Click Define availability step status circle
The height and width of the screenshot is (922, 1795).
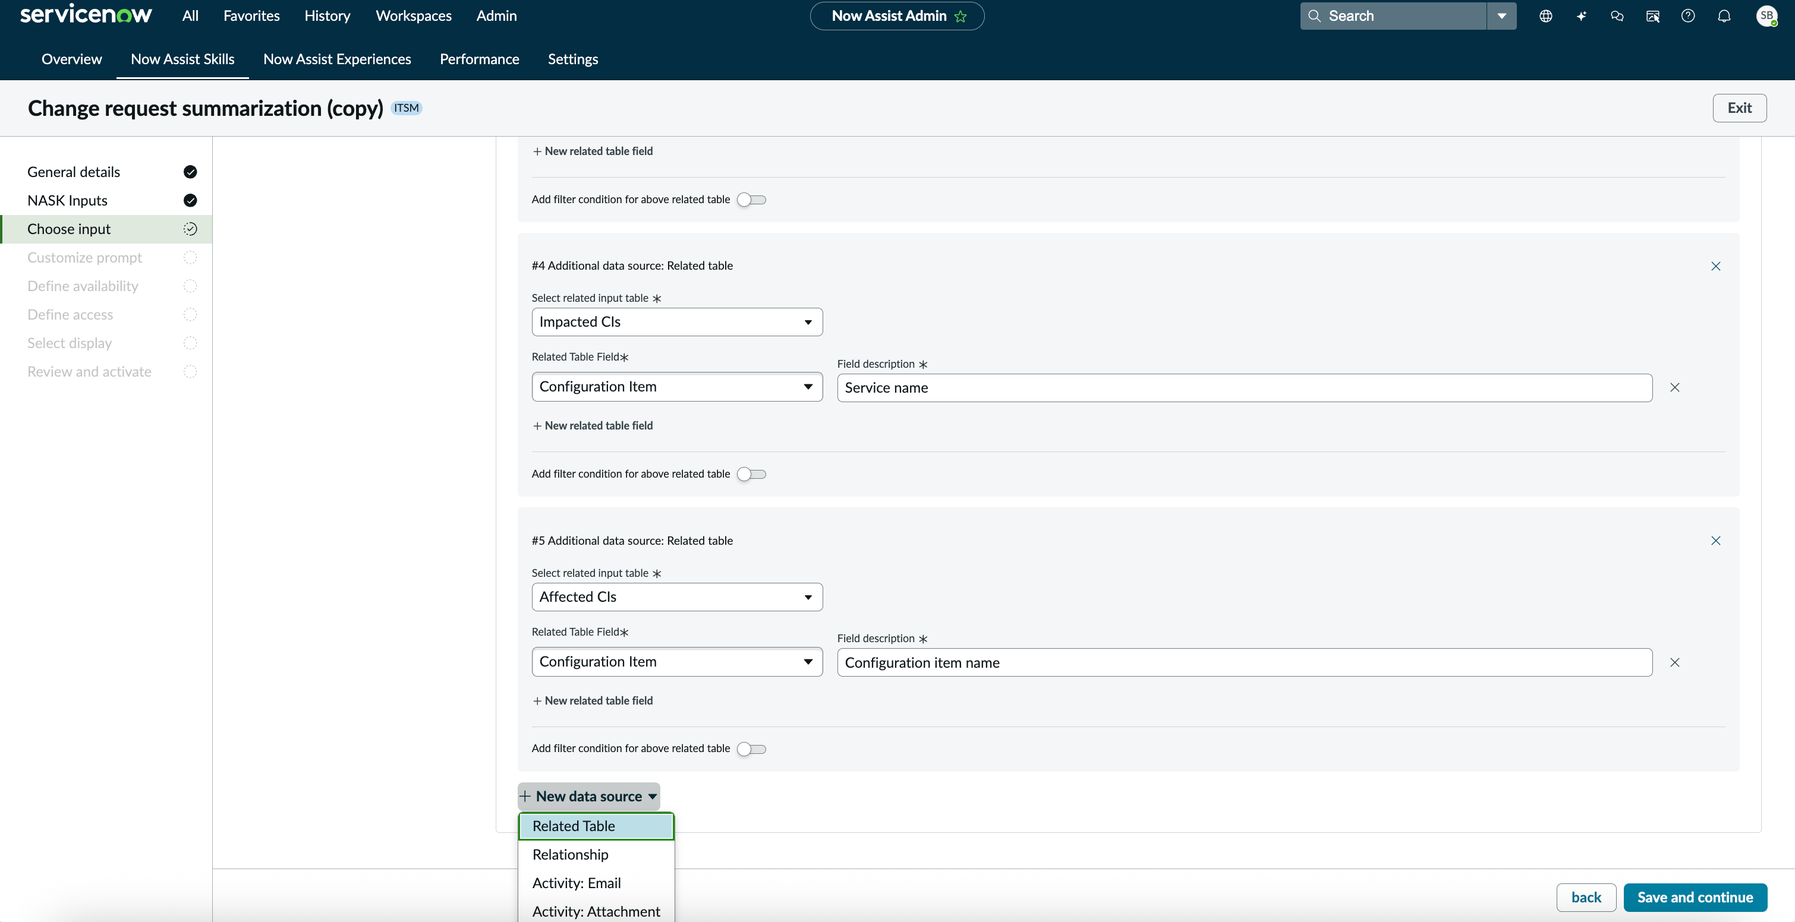[x=190, y=286]
